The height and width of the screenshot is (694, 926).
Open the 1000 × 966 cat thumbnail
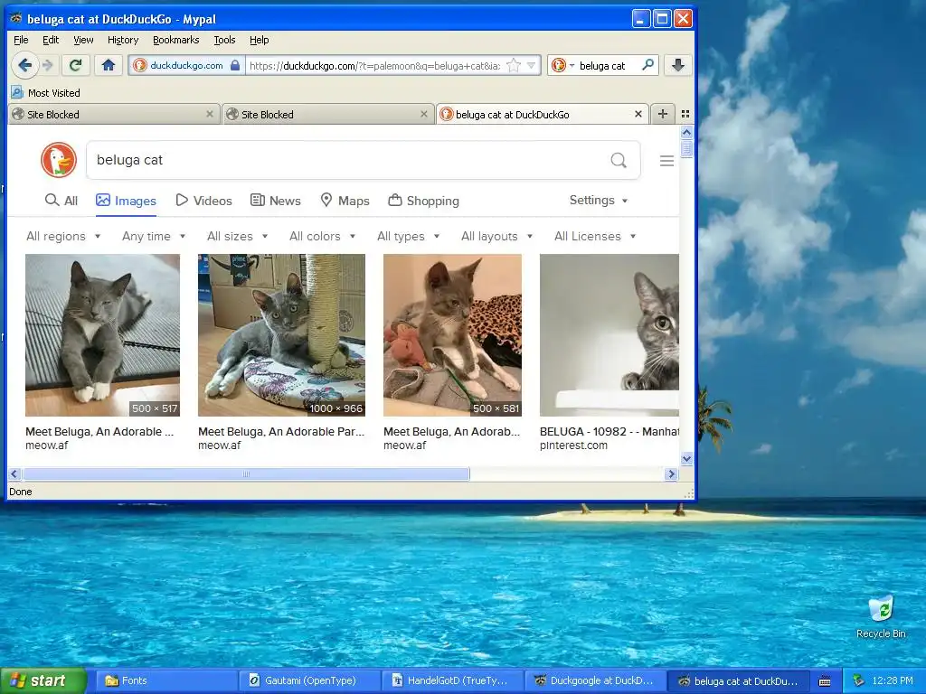pyautogui.click(x=282, y=335)
